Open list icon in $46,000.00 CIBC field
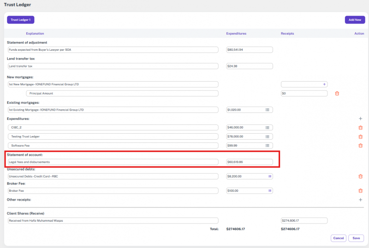Viewport: 369px width, 248px height. point(267,128)
